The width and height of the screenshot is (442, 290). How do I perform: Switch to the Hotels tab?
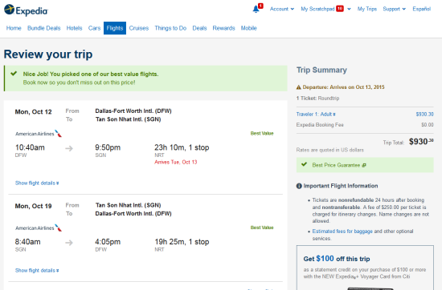[74, 28]
